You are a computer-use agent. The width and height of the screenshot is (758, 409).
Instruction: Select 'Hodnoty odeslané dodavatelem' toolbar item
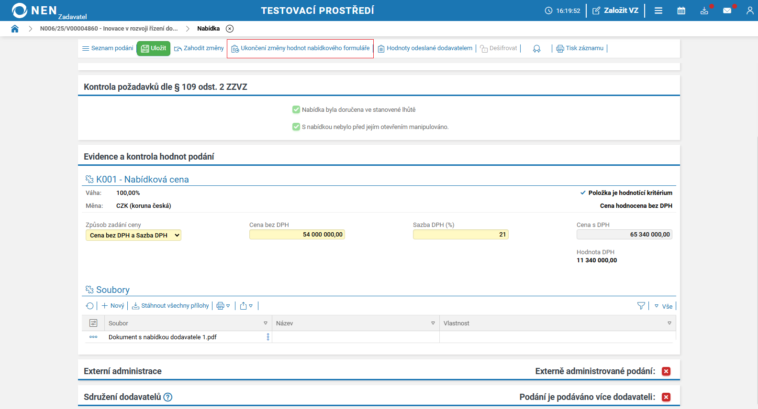425,48
